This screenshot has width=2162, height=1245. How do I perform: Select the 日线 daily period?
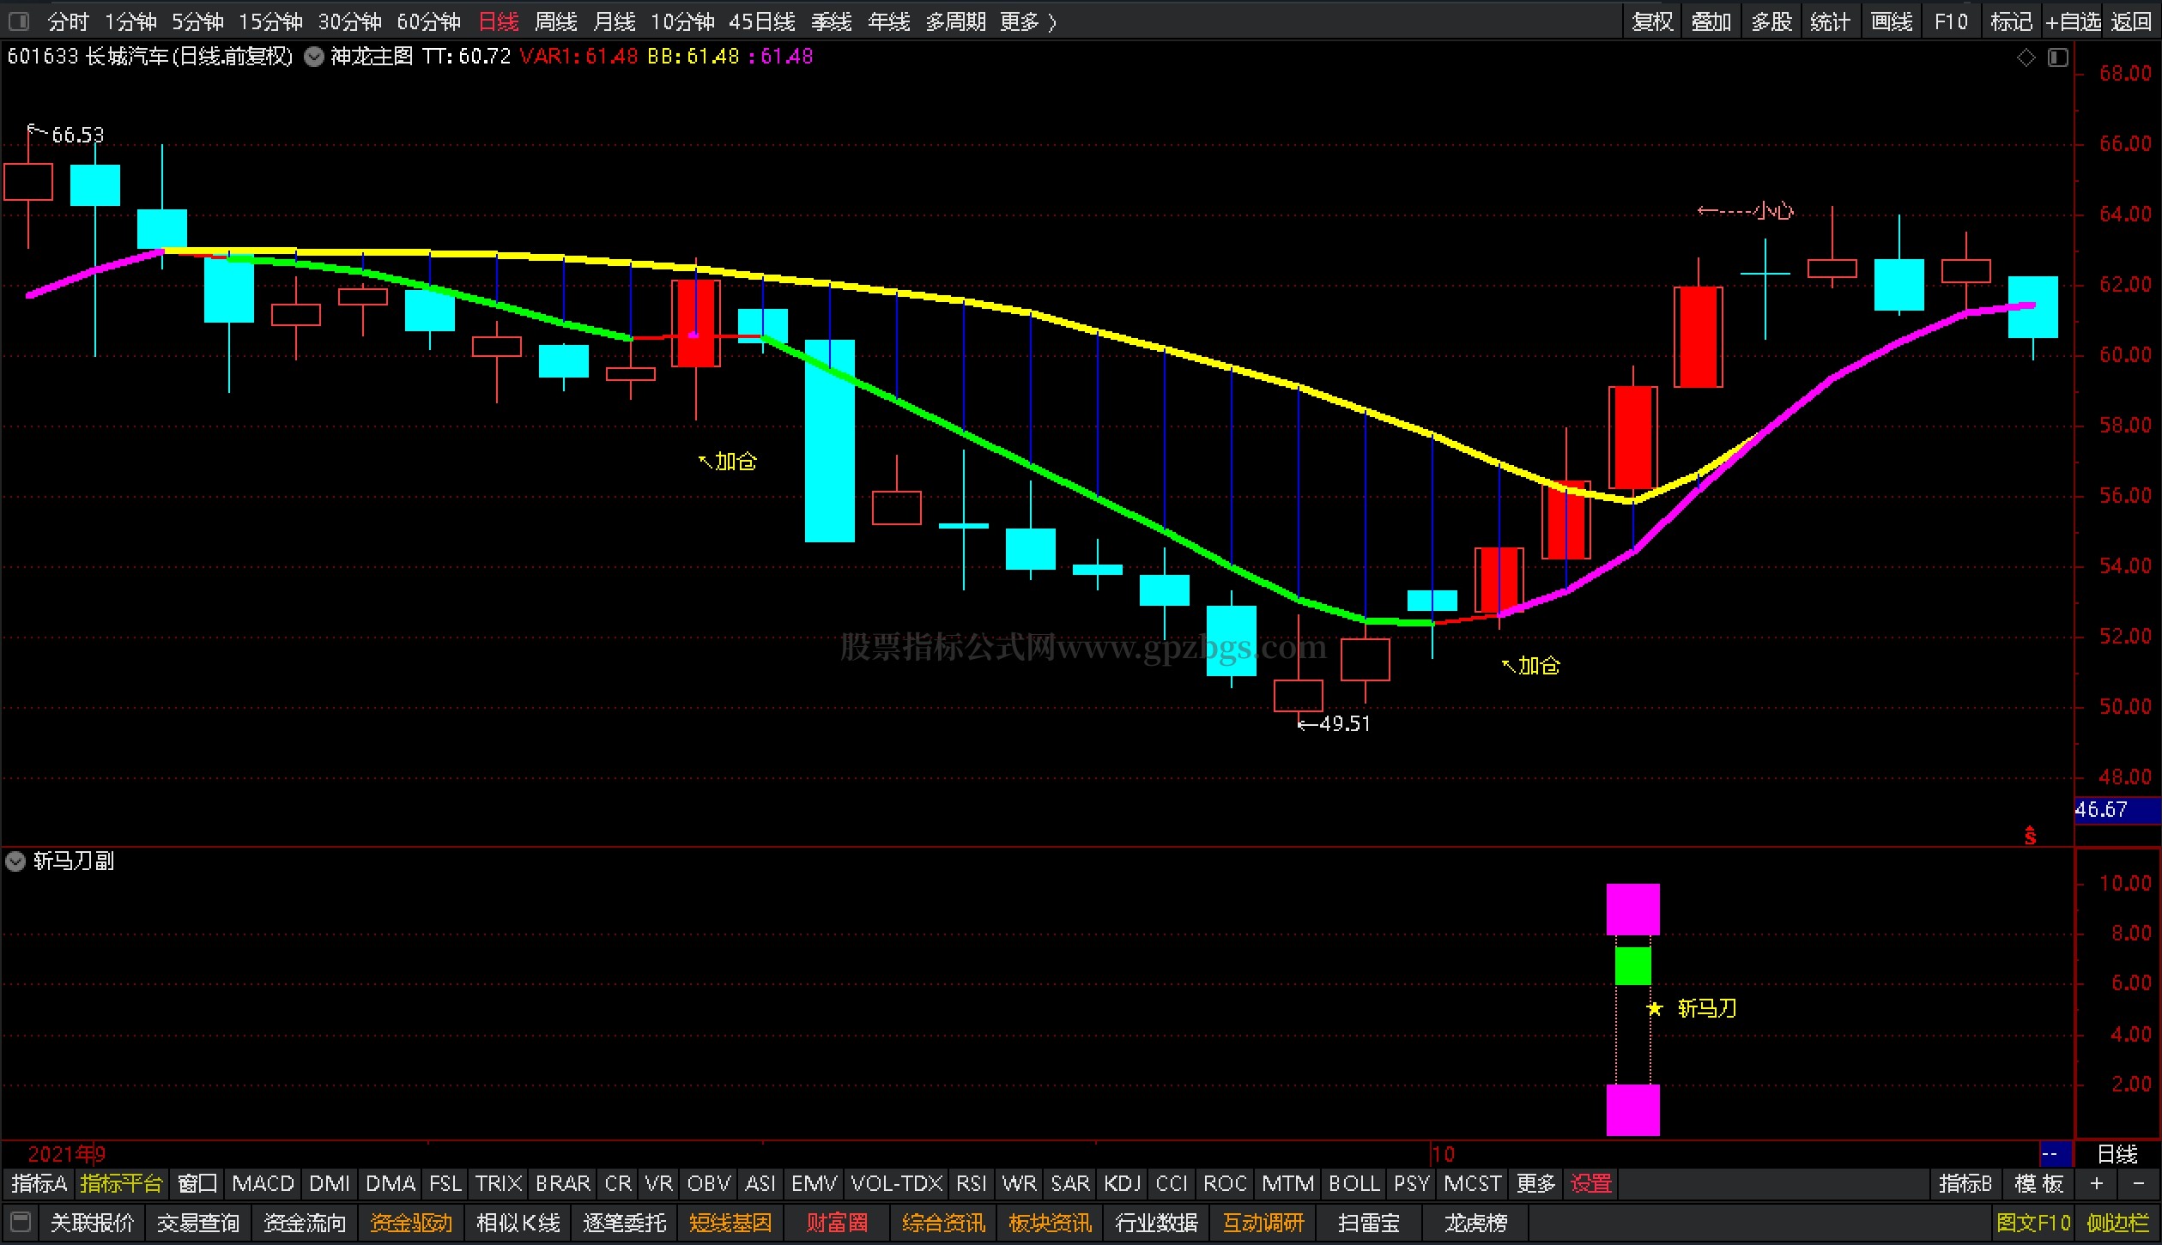[498, 21]
